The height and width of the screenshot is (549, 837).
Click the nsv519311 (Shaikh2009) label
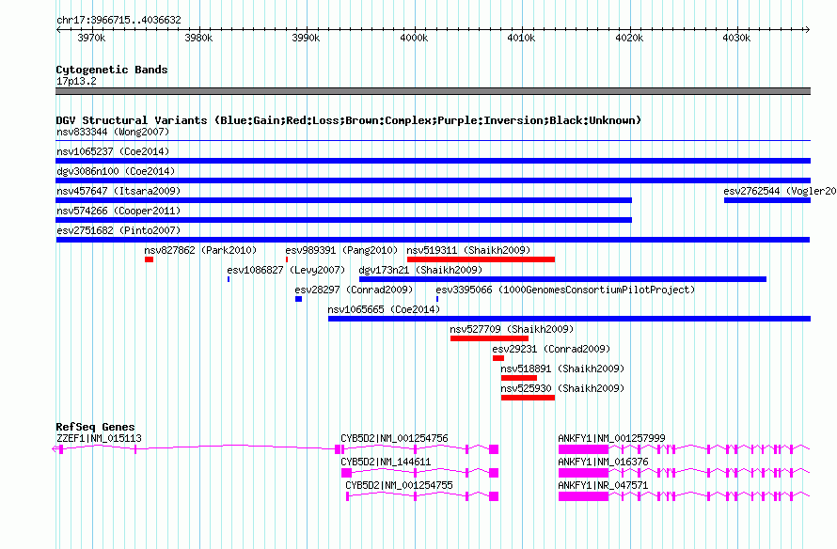tap(468, 250)
